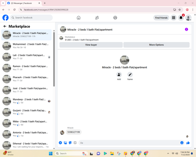Open the Miracle conversation in list
This screenshot has height=157, width=196.
27,35
